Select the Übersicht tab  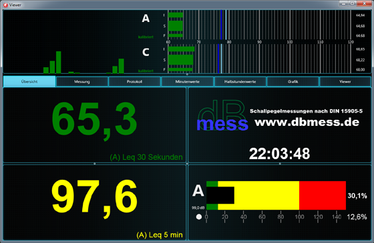click(29, 81)
